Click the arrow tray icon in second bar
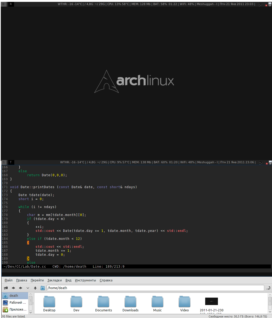The width and height of the screenshot is (272, 318). 261,162
